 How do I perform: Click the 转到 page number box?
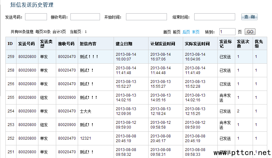(x=227, y=32)
